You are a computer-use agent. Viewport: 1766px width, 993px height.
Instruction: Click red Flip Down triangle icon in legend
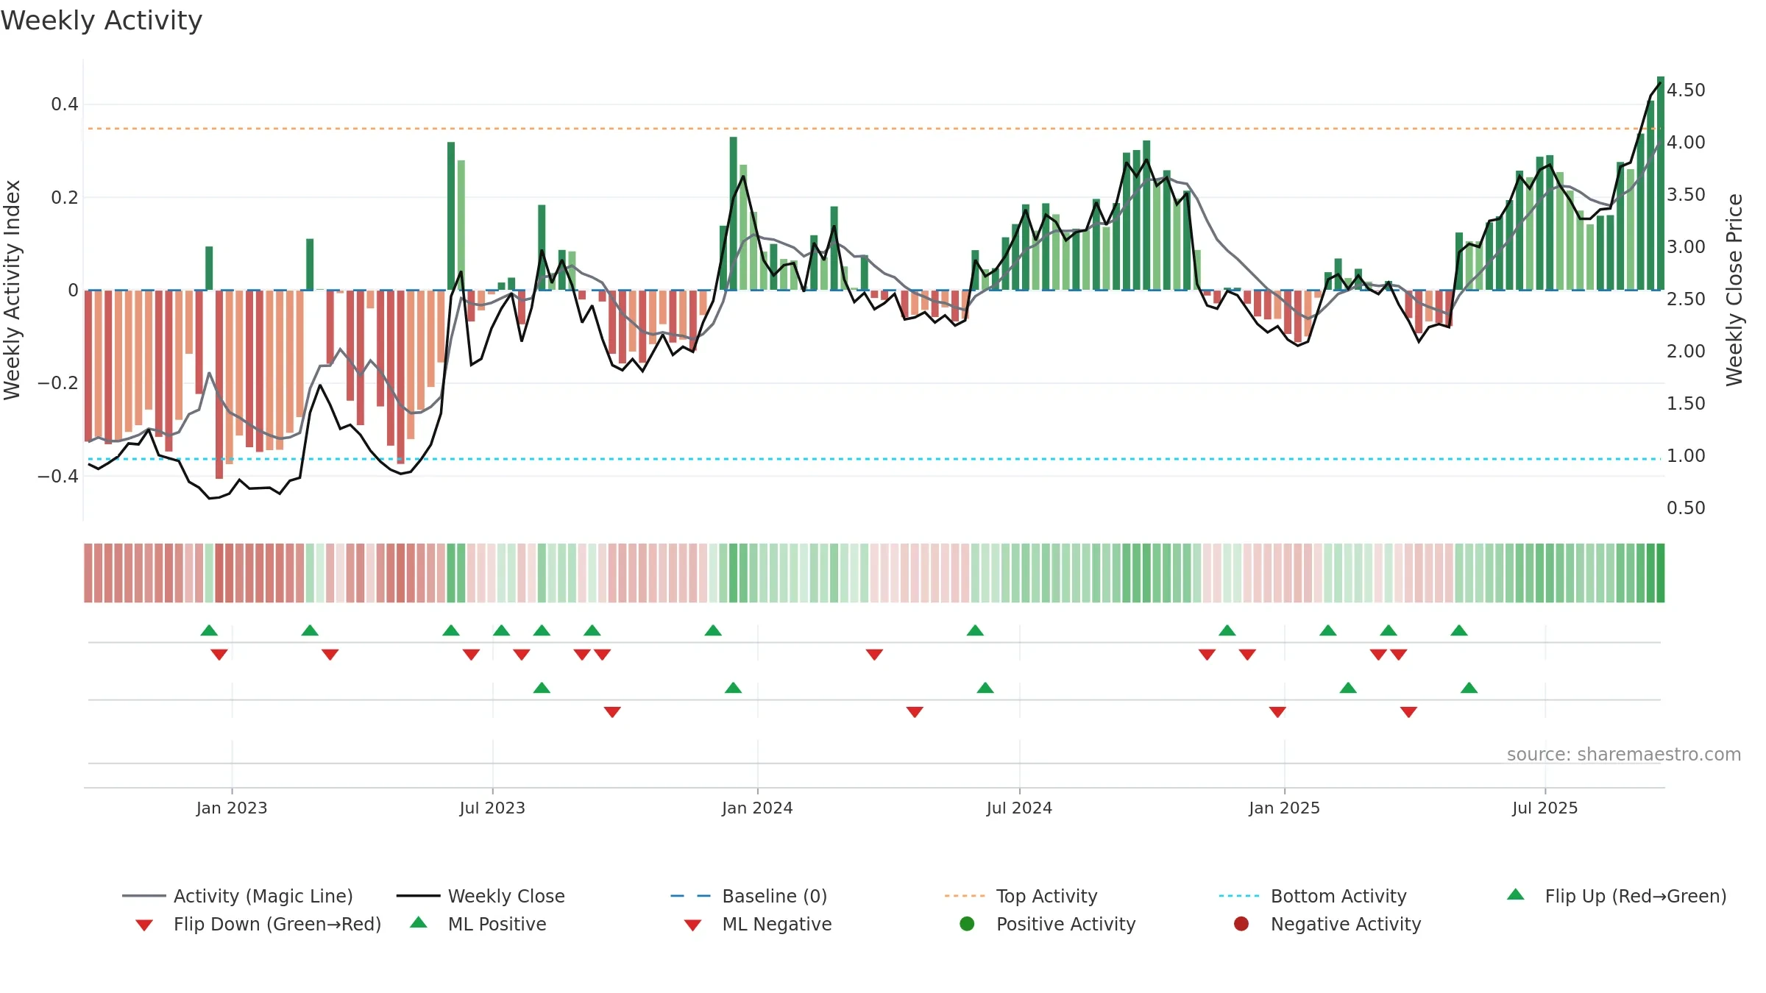[x=144, y=925]
